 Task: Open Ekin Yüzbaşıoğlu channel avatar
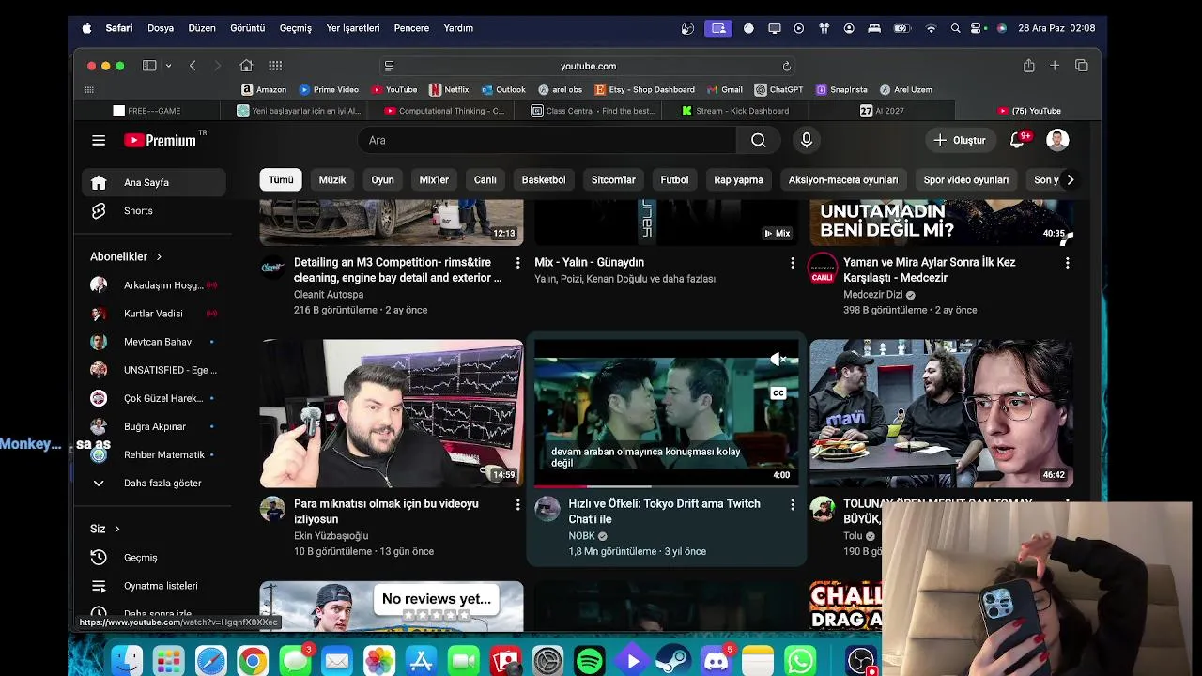(x=272, y=509)
